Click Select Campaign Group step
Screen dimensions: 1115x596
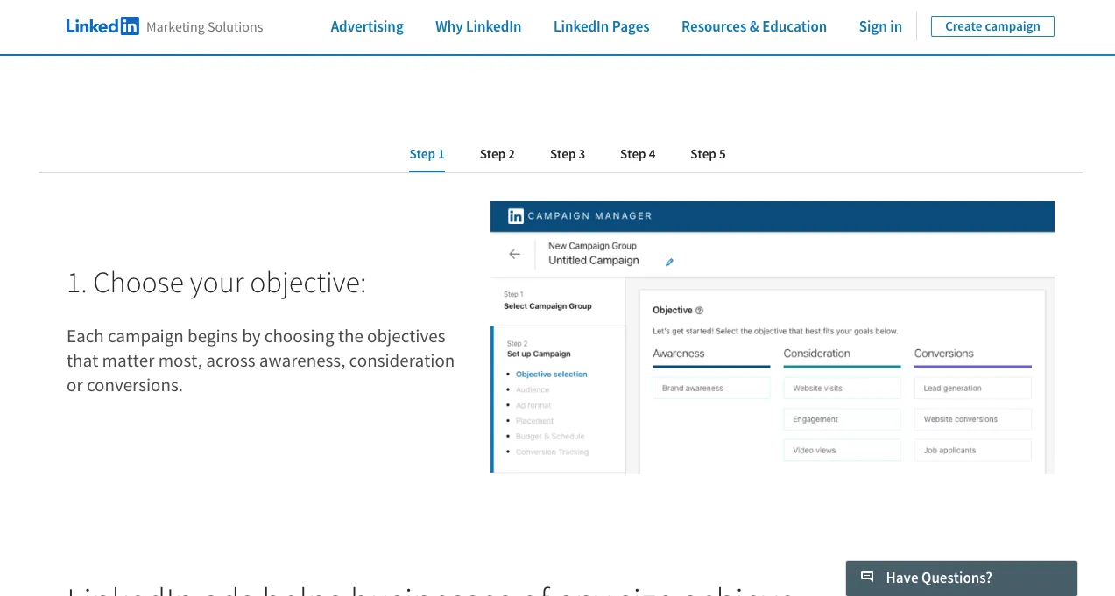point(547,306)
